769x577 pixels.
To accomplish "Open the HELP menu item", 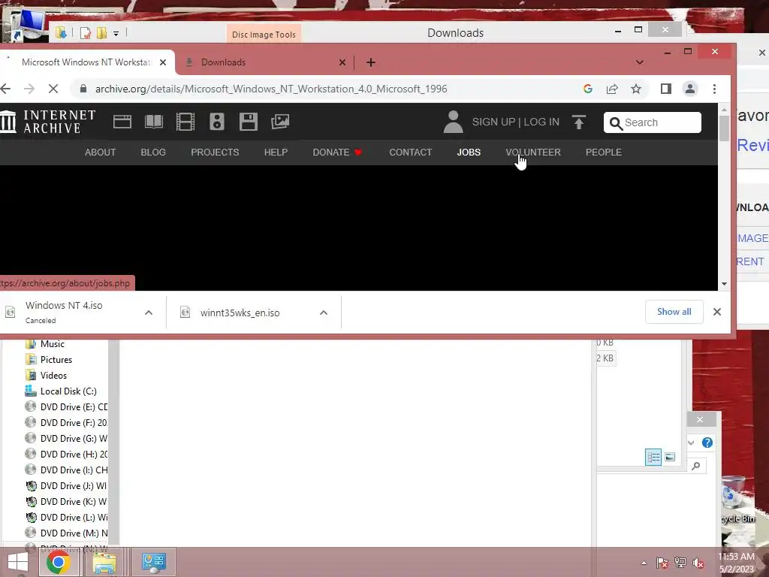I will click(276, 152).
